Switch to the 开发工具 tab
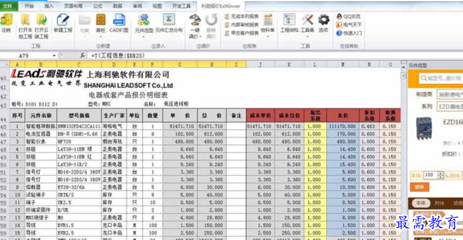 181,6
